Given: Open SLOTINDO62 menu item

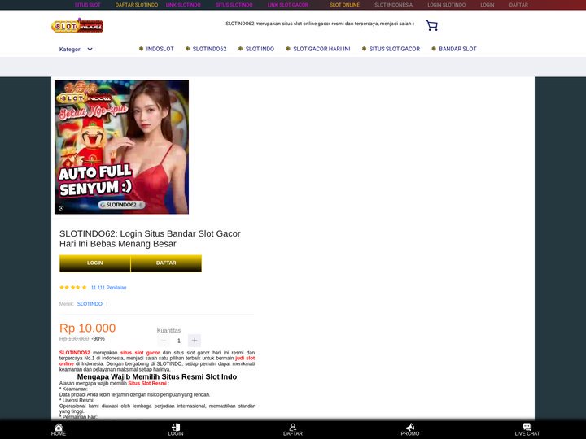Looking at the screenshot, I should click(x=206, y=49).
